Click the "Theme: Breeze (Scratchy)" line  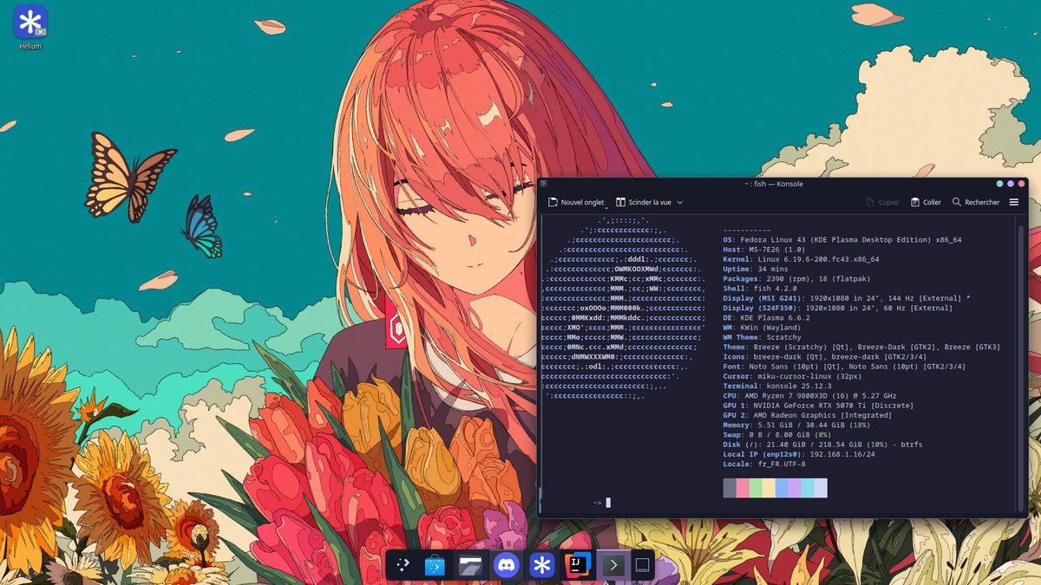[861, 347]
